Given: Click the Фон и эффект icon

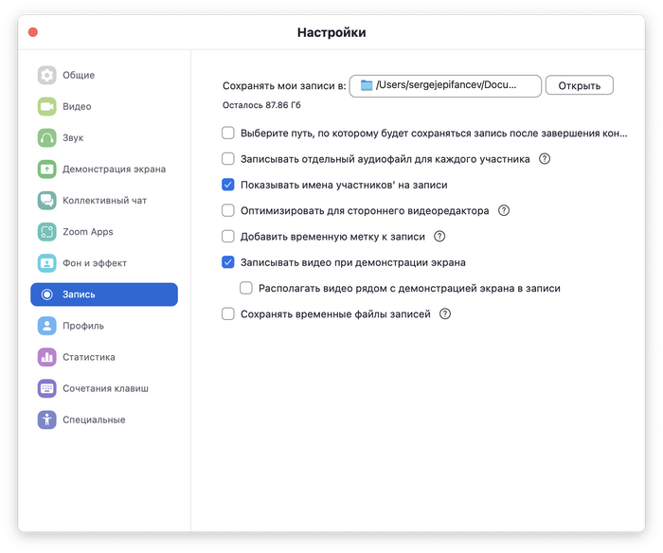Looking at the screenshot, I should (47, 263).
